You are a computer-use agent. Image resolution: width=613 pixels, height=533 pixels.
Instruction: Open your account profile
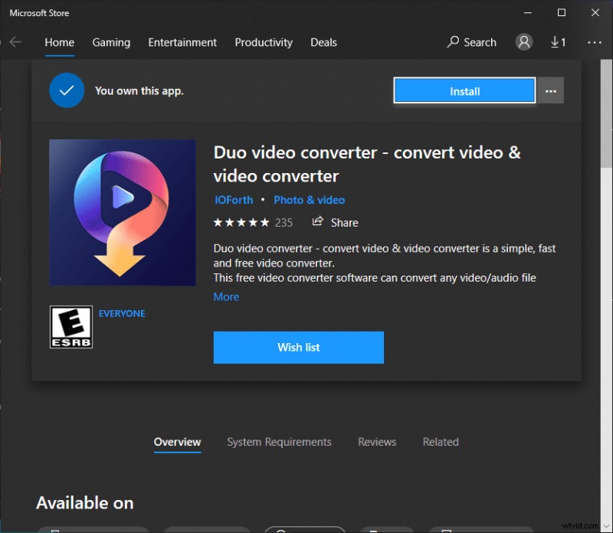point(524,42)
